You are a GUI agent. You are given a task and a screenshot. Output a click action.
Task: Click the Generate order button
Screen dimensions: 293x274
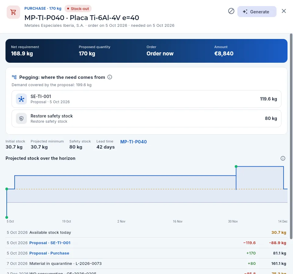(257, 12)
